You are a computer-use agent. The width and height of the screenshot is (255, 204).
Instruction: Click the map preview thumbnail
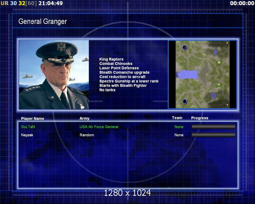(x=202, y=74)
